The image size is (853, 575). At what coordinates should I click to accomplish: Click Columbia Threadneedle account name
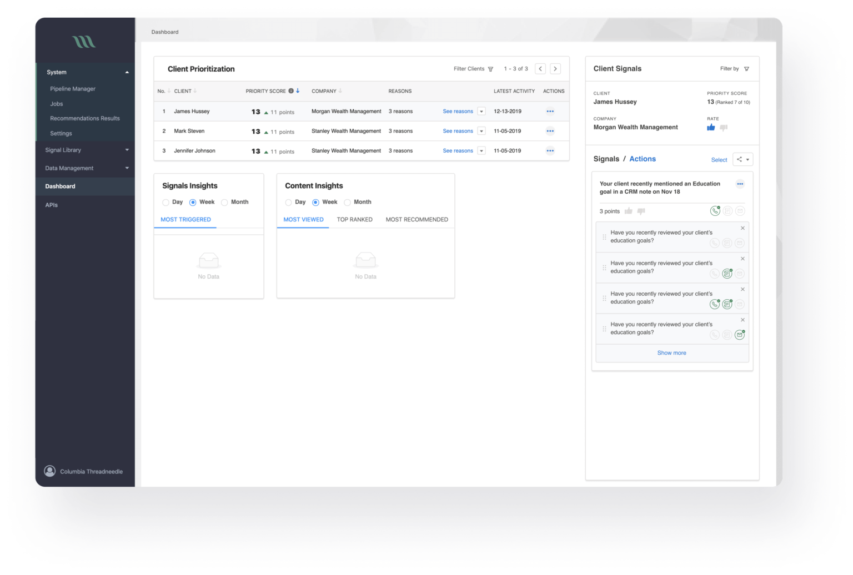(92, 472)
